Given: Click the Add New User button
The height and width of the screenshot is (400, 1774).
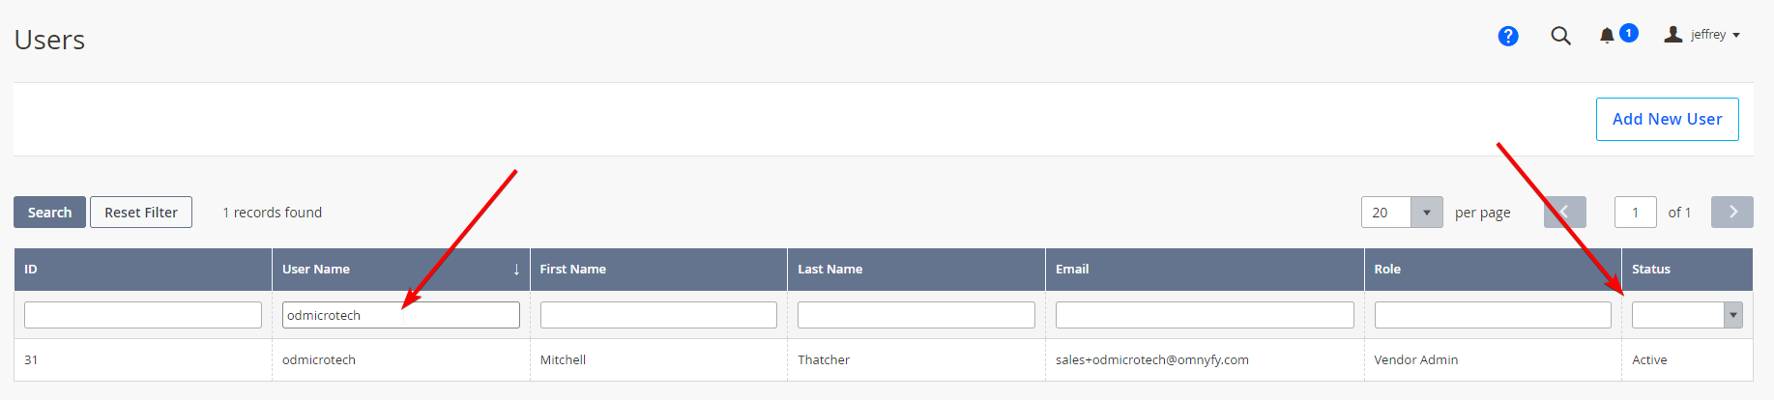Looking at the screenshot, I should click(x=1667, y=119).
